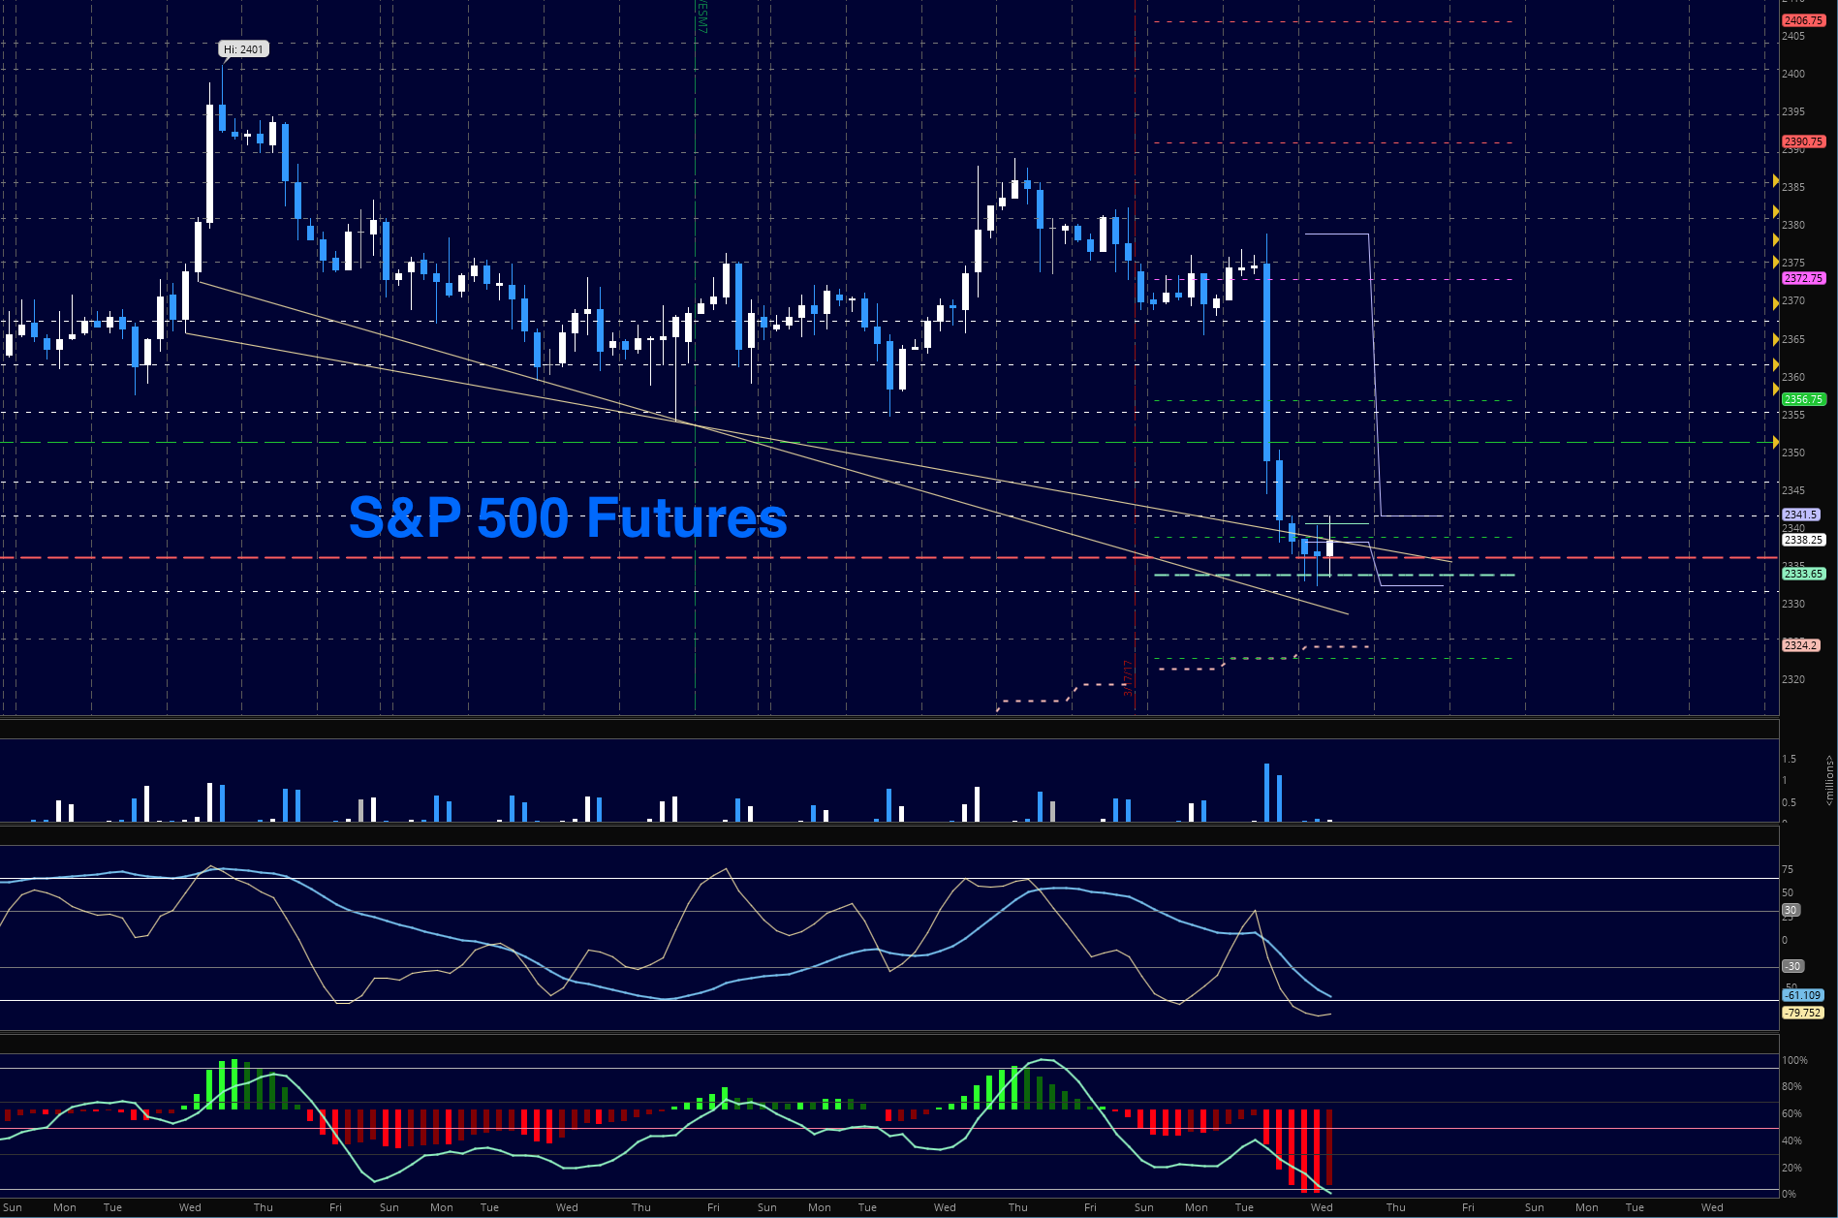Image resolution: width=1838 pixels, height=1218 pixels.
Task: Click the ESM7 contract symbol label
Action: [x=702, y=17]
